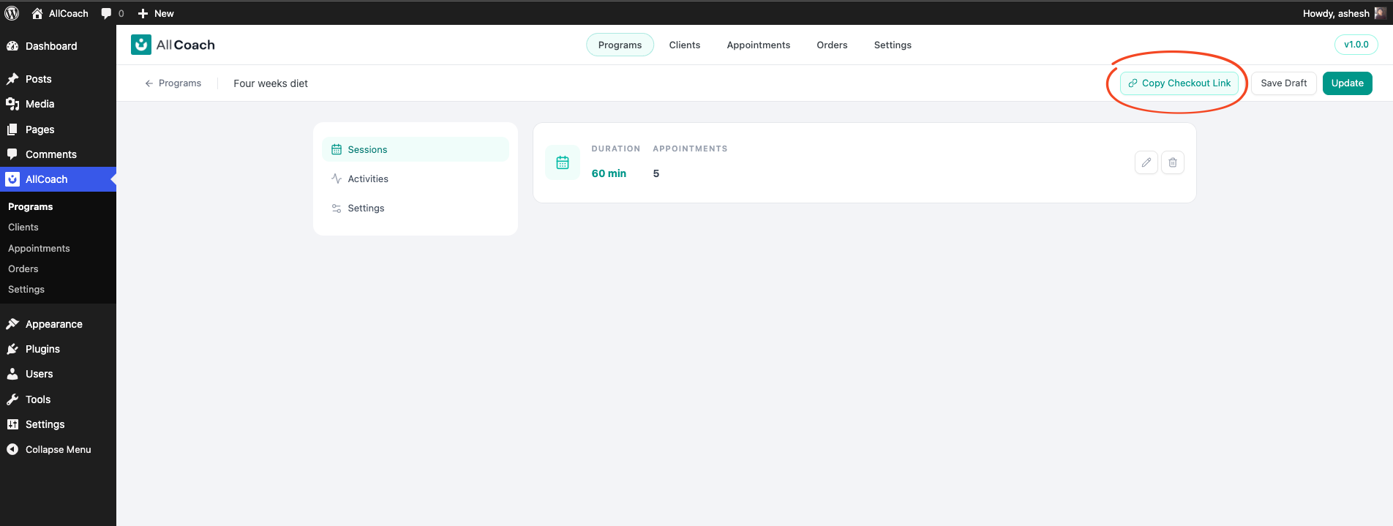Select Settings in the program panel
The height and width of the screenshot is (526, 1393).
(x=416, y=208)
